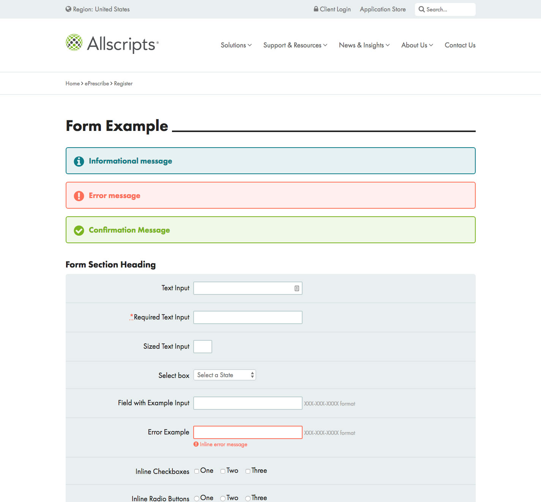Check the Inline Checkboxes 'One' box

[x=197, y=471]
